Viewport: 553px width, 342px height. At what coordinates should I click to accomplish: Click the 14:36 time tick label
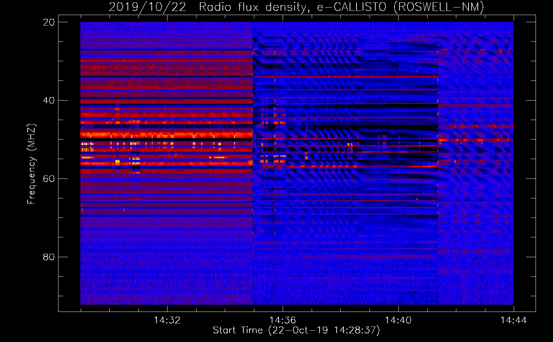pos(283,320)
